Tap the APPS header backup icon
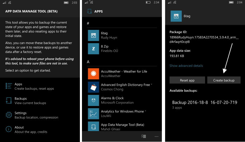Screen dimensions: 245x142 point(89,12)
